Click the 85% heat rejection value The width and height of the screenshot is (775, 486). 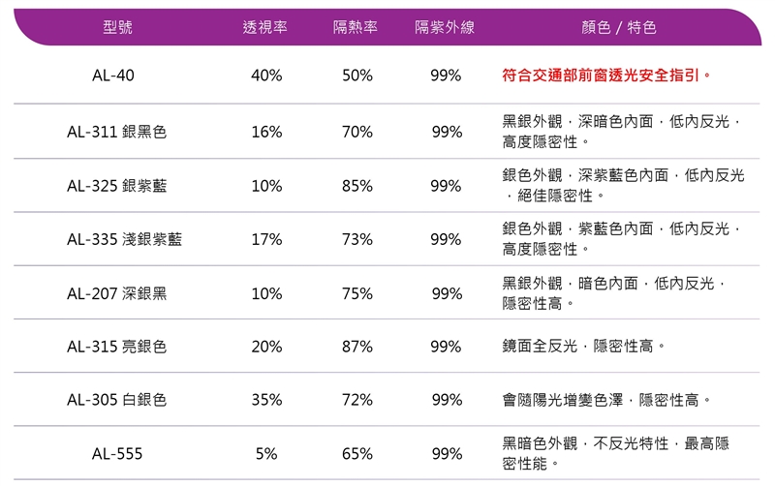tap(356, 186)
